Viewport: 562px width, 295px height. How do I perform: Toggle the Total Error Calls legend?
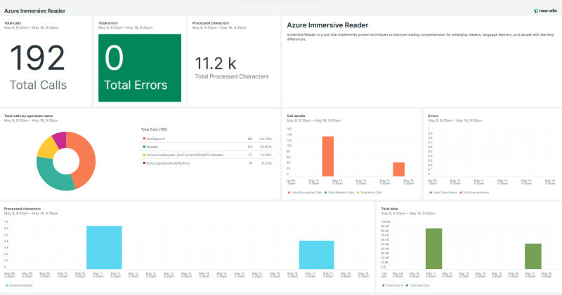(x=371, y=191)
